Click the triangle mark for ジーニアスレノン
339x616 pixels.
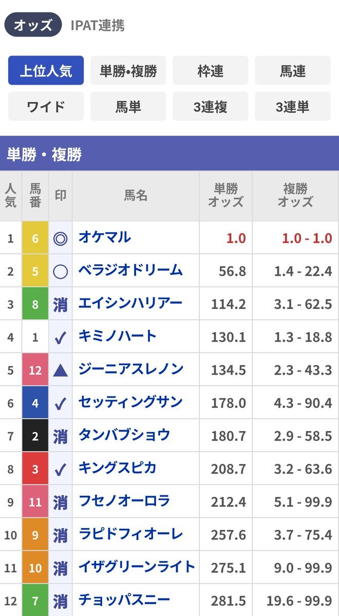pos(61,370)
